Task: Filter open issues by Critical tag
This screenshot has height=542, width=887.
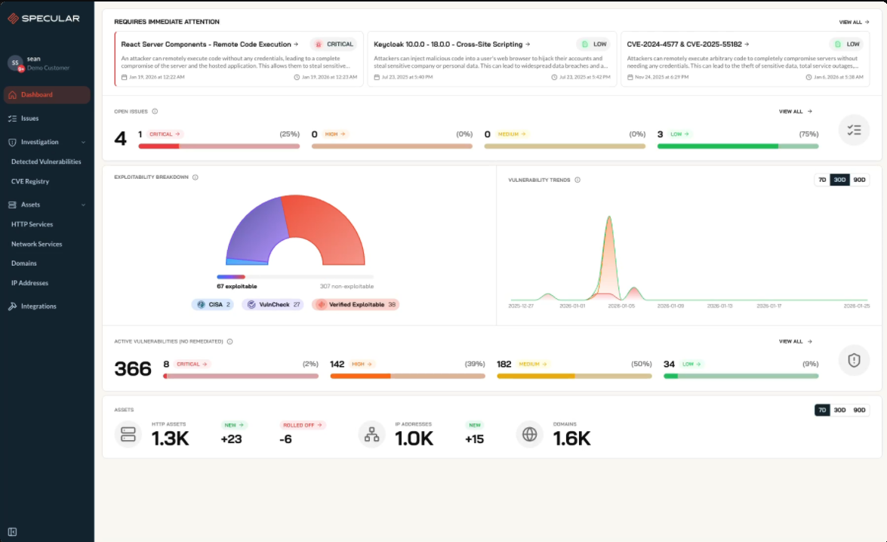Action: click(x=165, y=134)
